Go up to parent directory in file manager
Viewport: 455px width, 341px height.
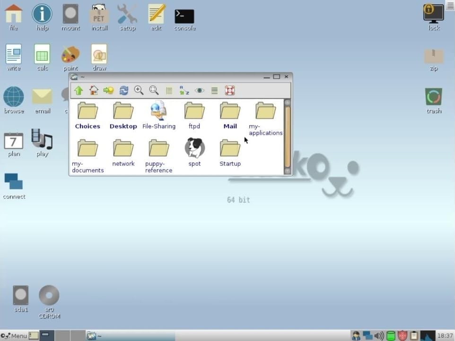tap(79, 90)
